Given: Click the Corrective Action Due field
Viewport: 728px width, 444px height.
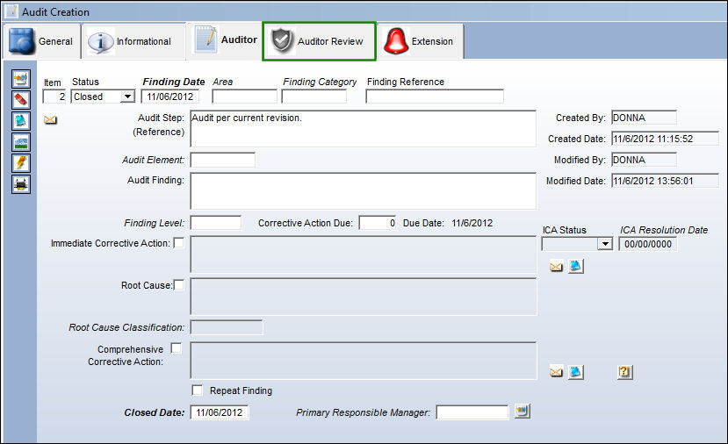Looking at the screenshot, I should [x=378, y=223].
